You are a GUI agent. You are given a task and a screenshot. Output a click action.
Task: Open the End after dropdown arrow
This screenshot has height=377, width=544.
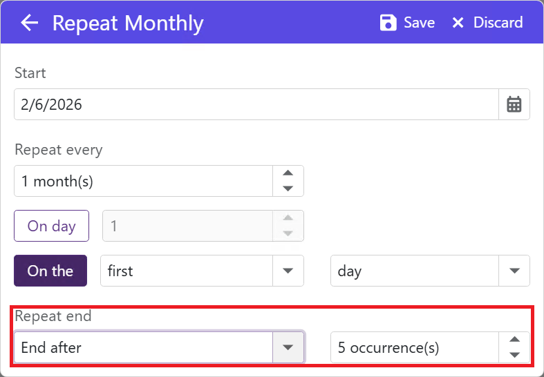289,347
